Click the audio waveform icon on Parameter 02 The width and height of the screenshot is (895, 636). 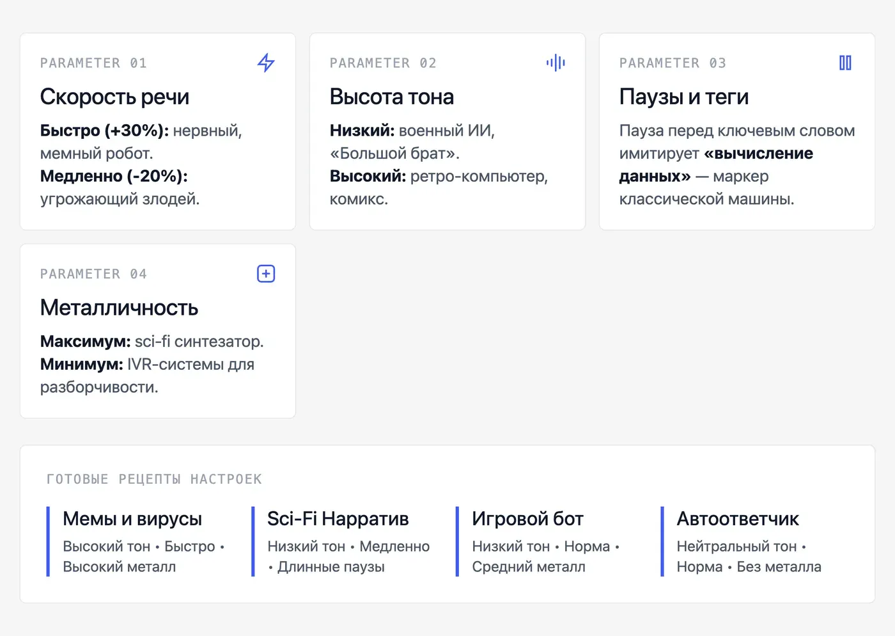[556, 63]
